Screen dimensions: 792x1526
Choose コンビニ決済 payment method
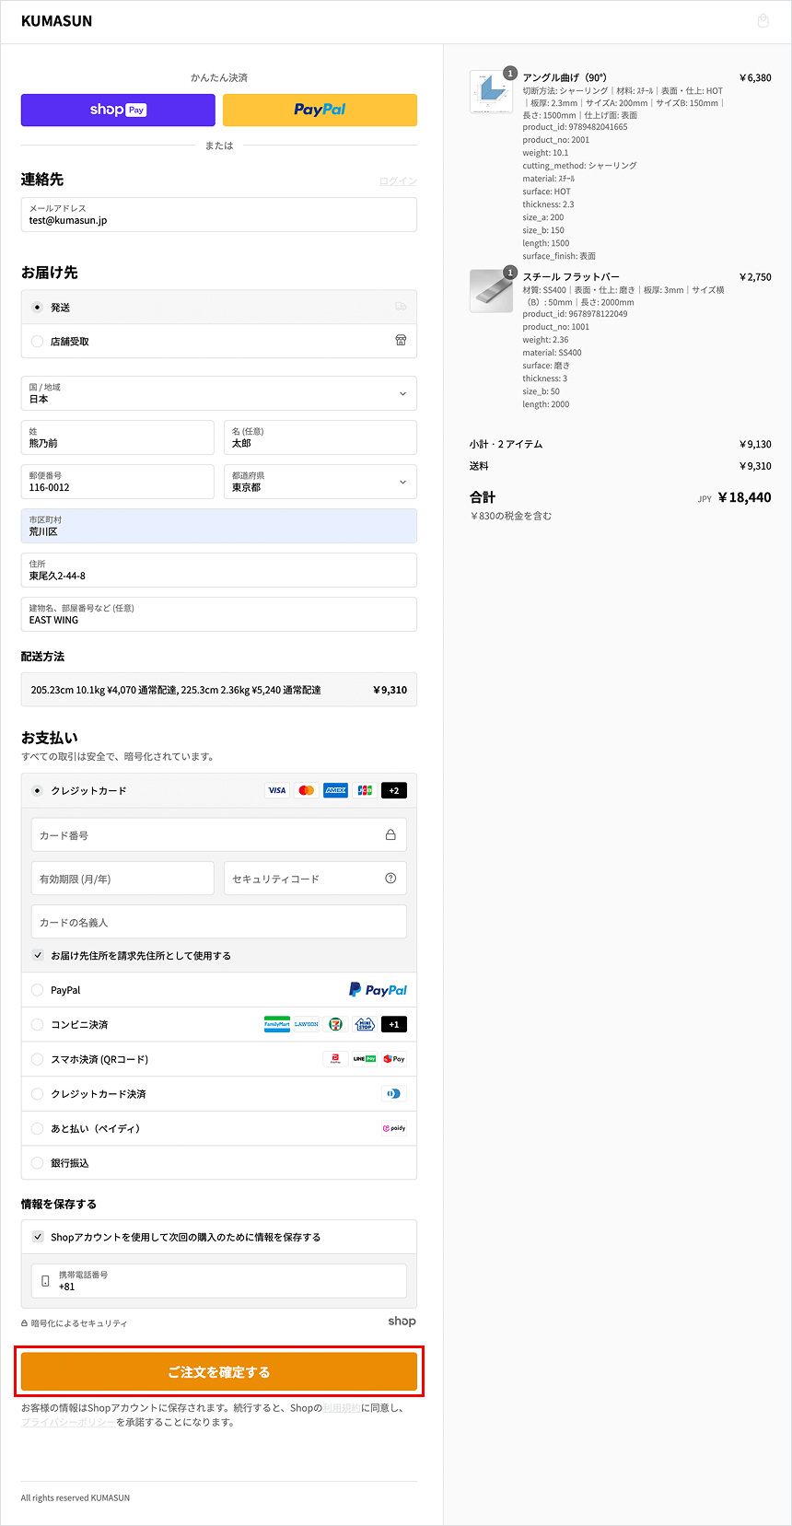pyautogui.click(x=38, y=1025)
